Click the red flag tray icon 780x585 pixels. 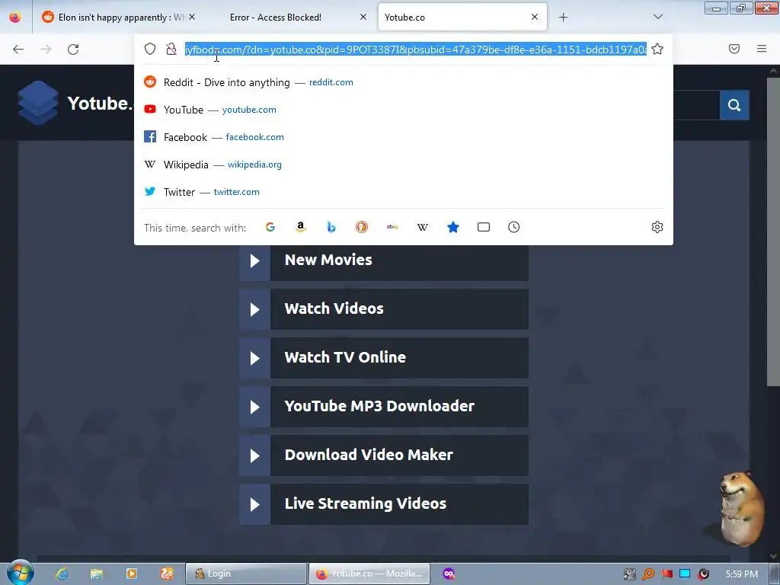tap(667, 574)
